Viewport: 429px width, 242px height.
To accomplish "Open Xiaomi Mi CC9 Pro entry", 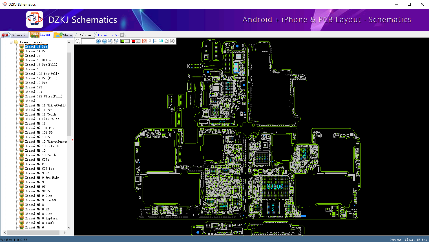I will (x=39, y=169).
